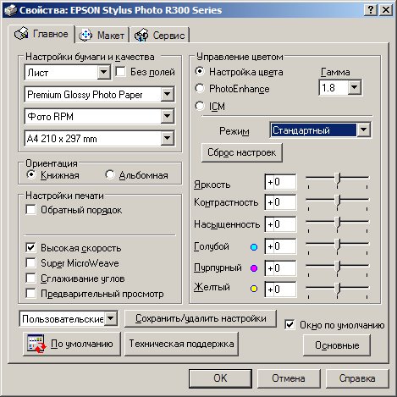Image resolution: width=397 pixels, height=397 pixels.
Task: Click the magenta color dot beside Пурпурный
Action: pos(254,268)
